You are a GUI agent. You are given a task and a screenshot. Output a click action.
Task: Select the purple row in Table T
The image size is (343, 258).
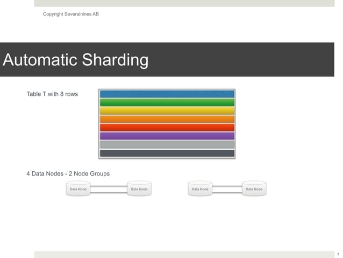[x=167, y=136]
